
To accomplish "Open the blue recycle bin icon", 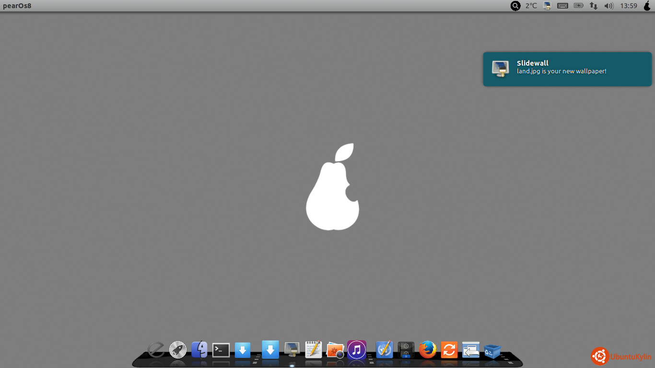I will pyautogui.click(x=492, y=351).
